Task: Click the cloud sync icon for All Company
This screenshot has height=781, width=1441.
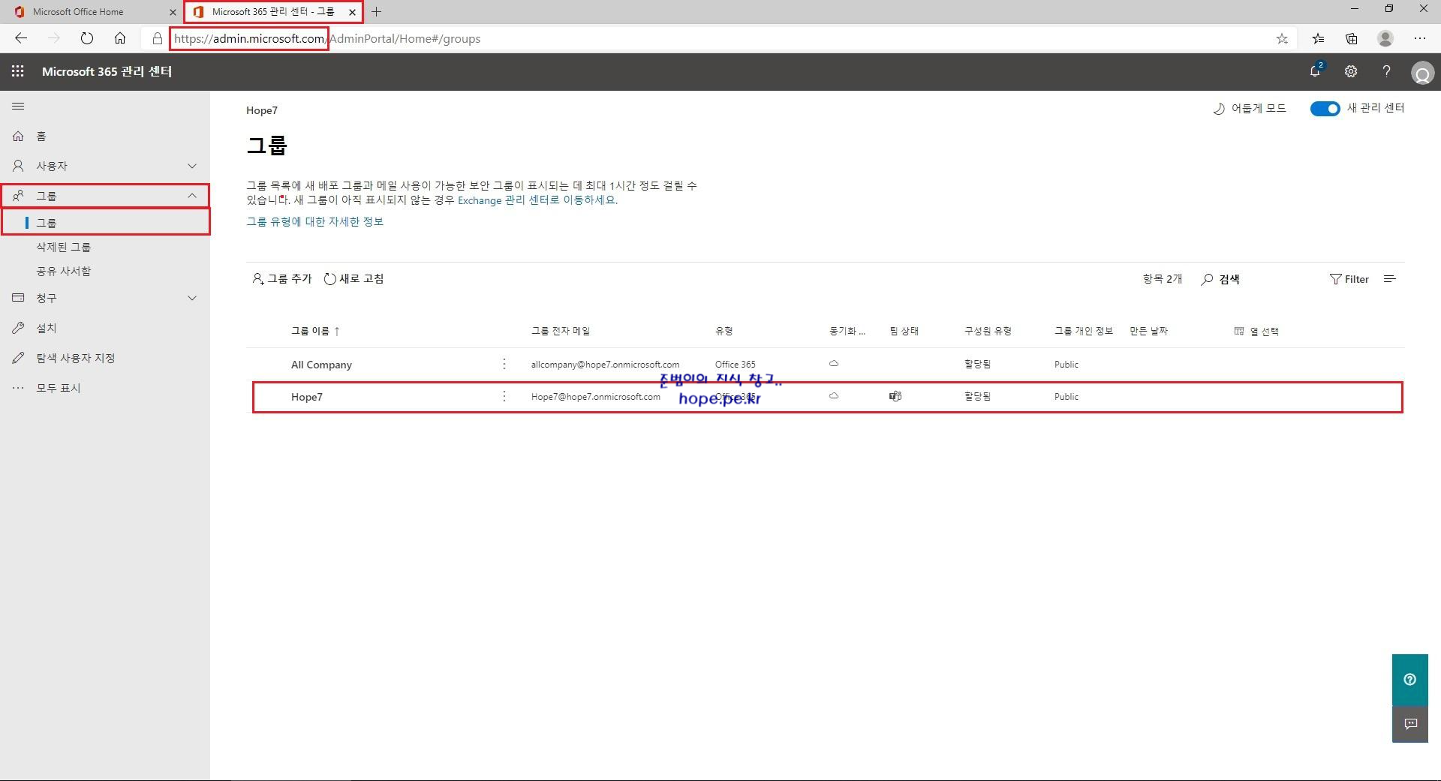Action: point(834,364)
